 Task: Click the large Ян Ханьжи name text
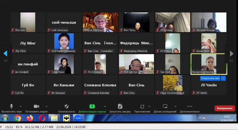64,85
